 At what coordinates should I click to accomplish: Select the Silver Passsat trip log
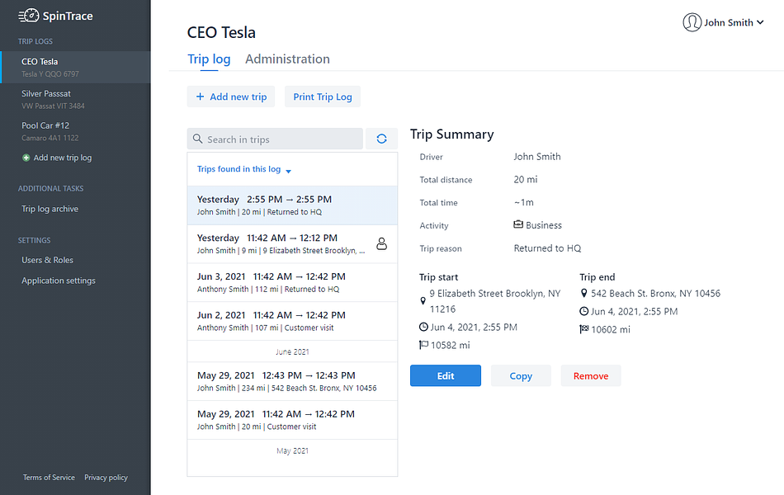tap(75, 99)
